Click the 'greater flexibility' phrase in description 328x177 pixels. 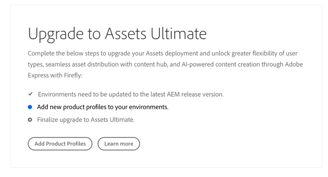(x=256, y=53)
